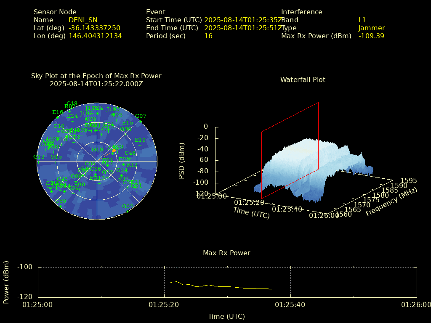The width and height of the screenshot is (431, 323).
Task: Click the event Start Time value
Action: 242,20
